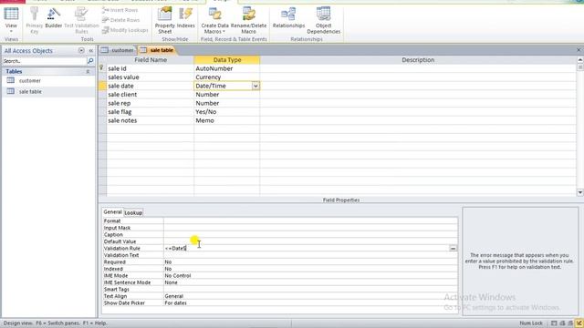Screen dimensions: 584x328
Task: Open customer table in navigation pane
Action: [x=30, y=81]
